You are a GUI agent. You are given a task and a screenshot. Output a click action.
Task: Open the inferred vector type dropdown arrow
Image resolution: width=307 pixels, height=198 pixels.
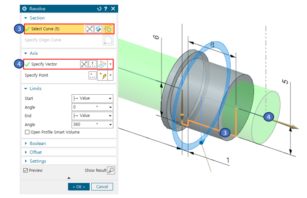pyautogui.click(x=110, y=64)
